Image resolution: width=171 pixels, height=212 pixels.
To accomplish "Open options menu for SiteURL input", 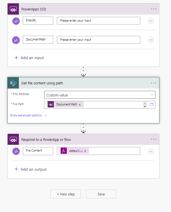I will tap(151, 21).
